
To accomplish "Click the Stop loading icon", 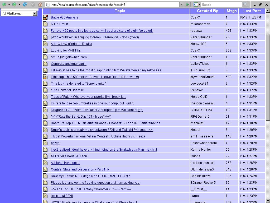I will click(32, 4).
